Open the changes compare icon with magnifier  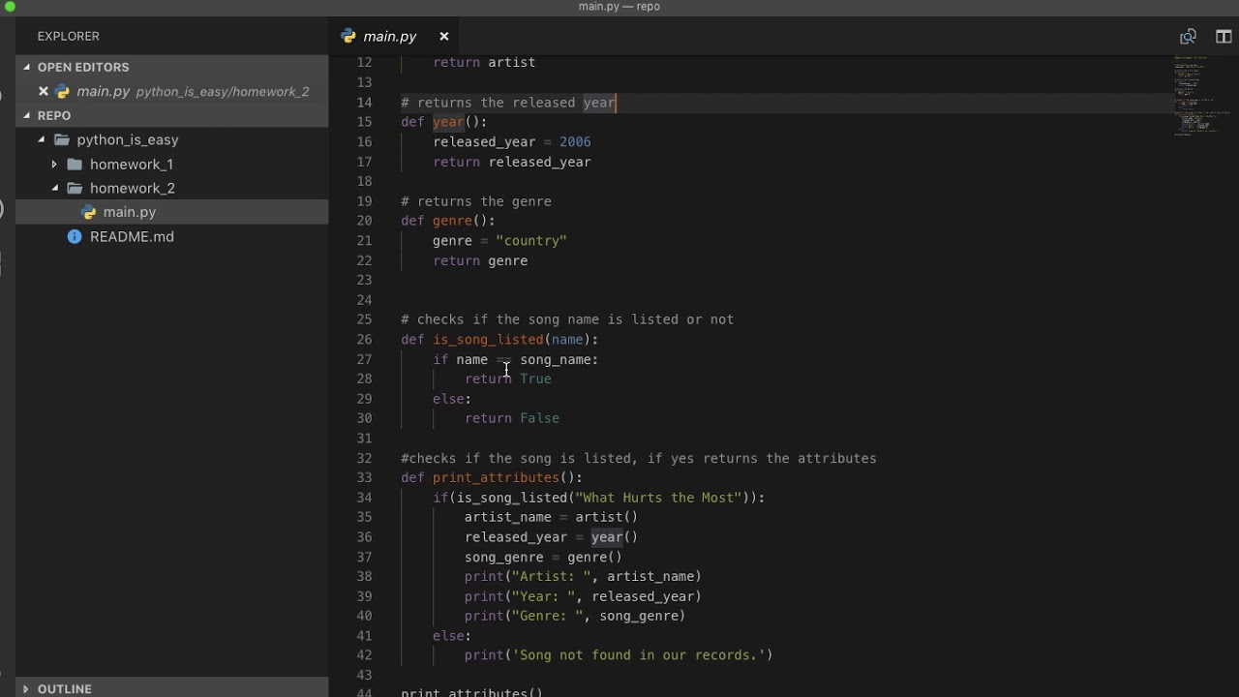(x=1188, y=37)
